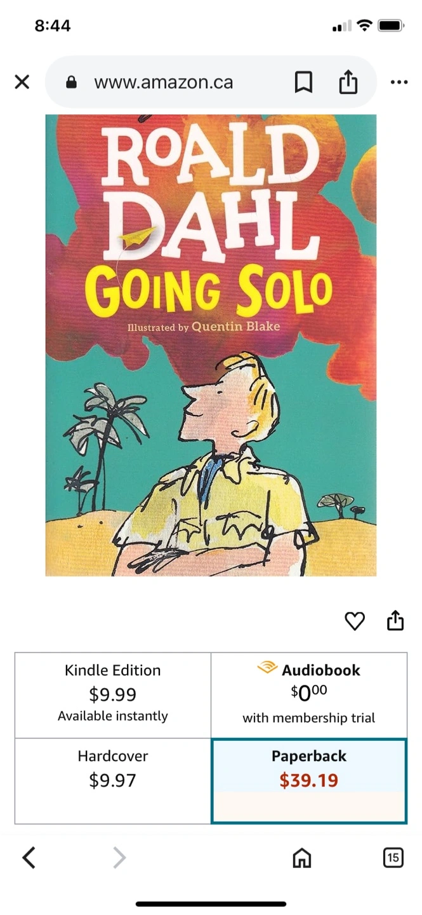Open the three-dot more options menu
The width and height of the screenshot is (422, 915).
[x=399, y=82]
